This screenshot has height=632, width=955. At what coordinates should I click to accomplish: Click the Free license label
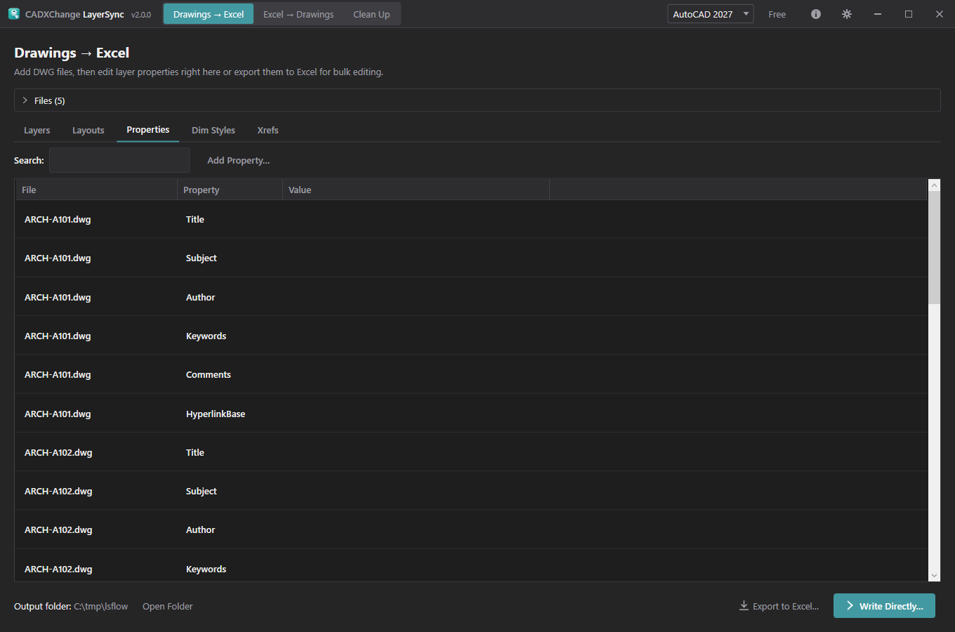pyautogui.click(x=777, y=14)
